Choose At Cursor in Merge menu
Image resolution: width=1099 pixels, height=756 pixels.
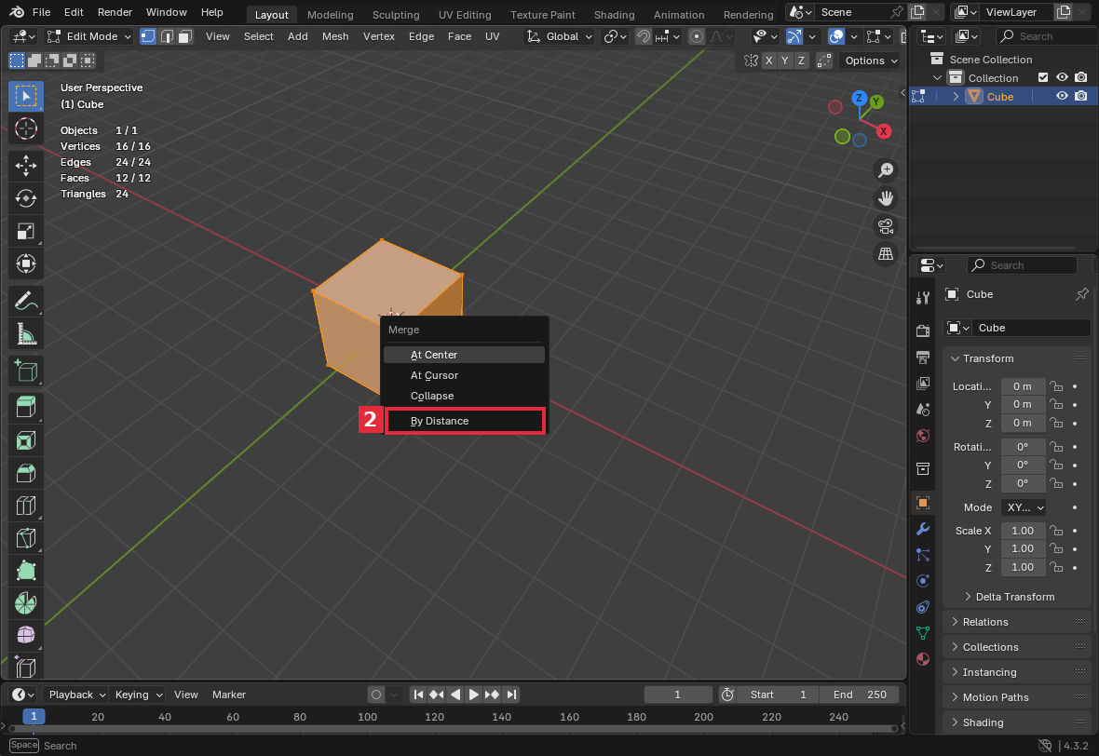[464, 375]
